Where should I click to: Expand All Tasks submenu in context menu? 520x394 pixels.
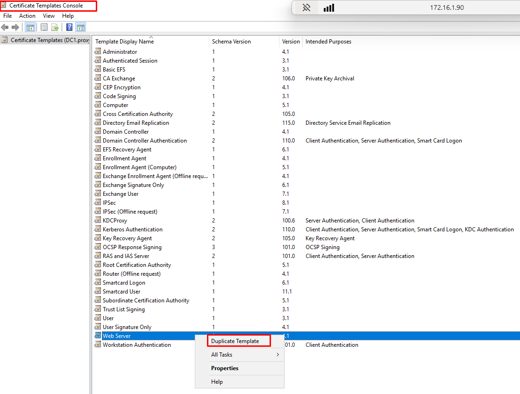tap(239, 355)
